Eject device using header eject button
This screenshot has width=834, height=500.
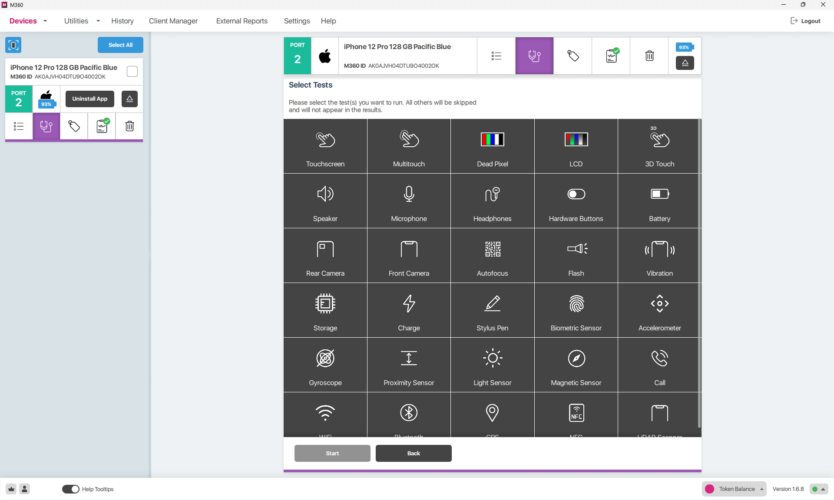click(x=685, y=63)
